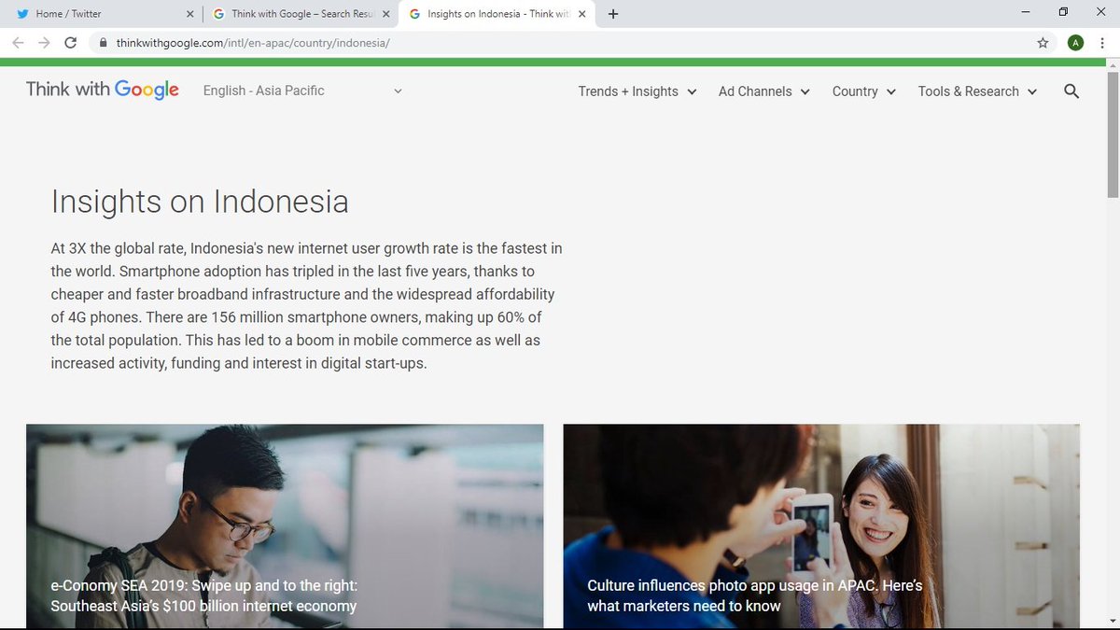Open the green profile avatar icon
The image size is (1120, 630).
pyautogui.click(x=1075, y=43)
